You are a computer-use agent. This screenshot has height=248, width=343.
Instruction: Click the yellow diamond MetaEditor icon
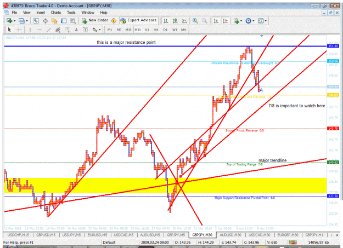coord(114,21)
